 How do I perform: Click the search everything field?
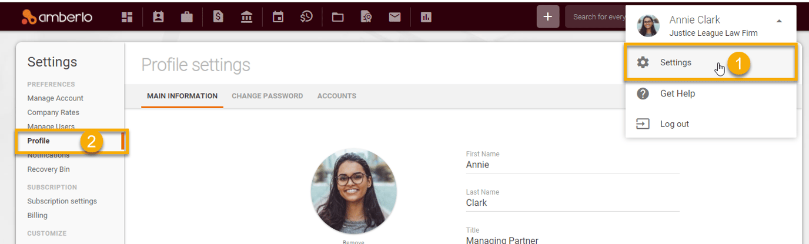595,16
